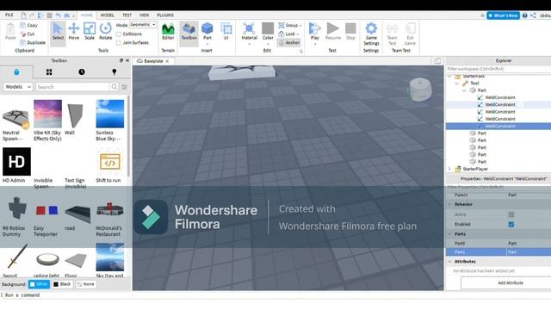Screen dimensions: 551x310
Task: Switch to the MODEL ribbon tab
Action: click(x=107, y=15)
